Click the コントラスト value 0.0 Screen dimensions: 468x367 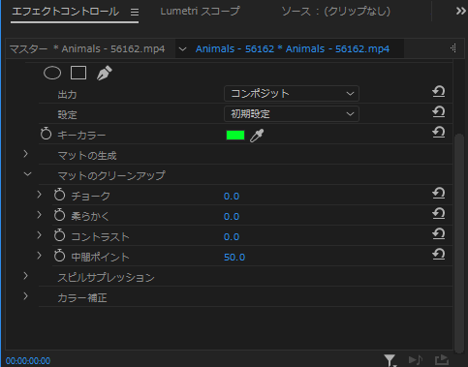(232, 237)
